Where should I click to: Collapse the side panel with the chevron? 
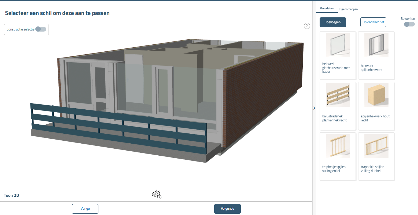[x=314, y=108]
